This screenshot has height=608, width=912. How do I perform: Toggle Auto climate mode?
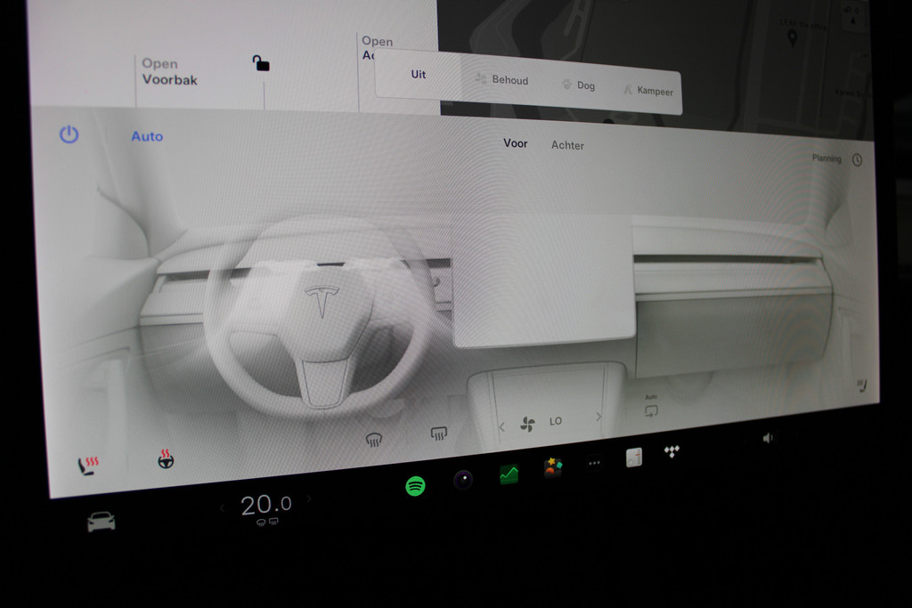147,136
